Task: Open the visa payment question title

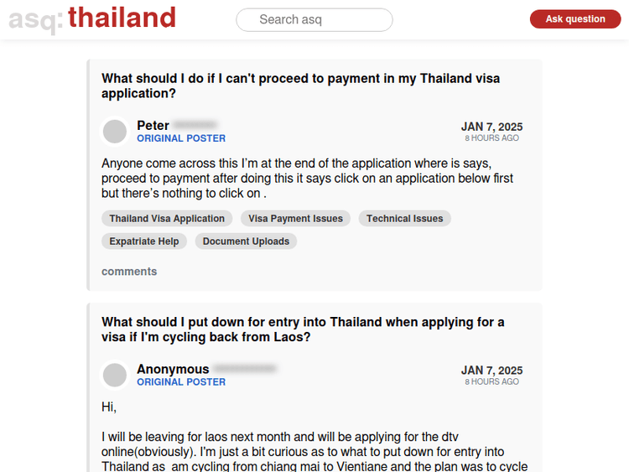Action: (300, 86)
